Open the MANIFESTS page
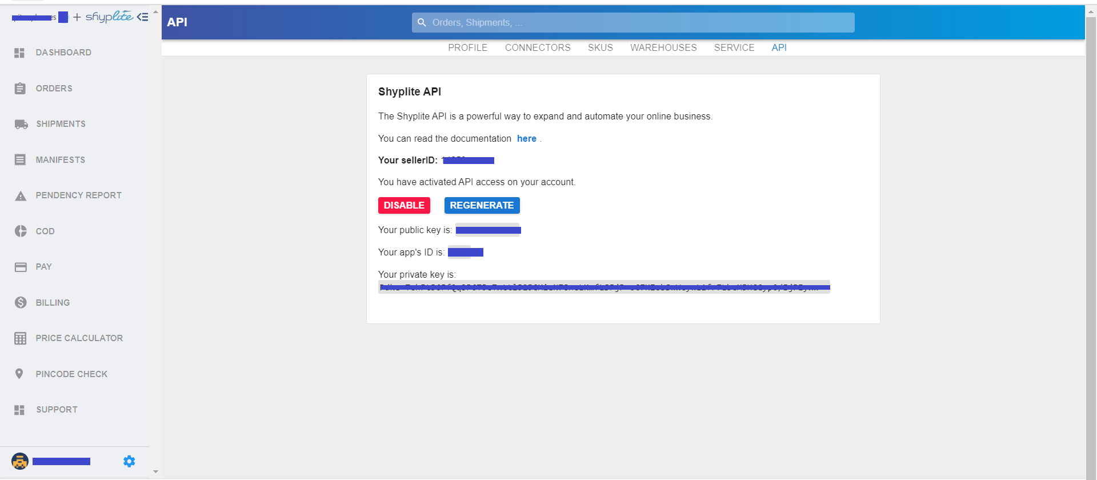This screenshot has height=480, width=1097. click(x=61, y=160)
